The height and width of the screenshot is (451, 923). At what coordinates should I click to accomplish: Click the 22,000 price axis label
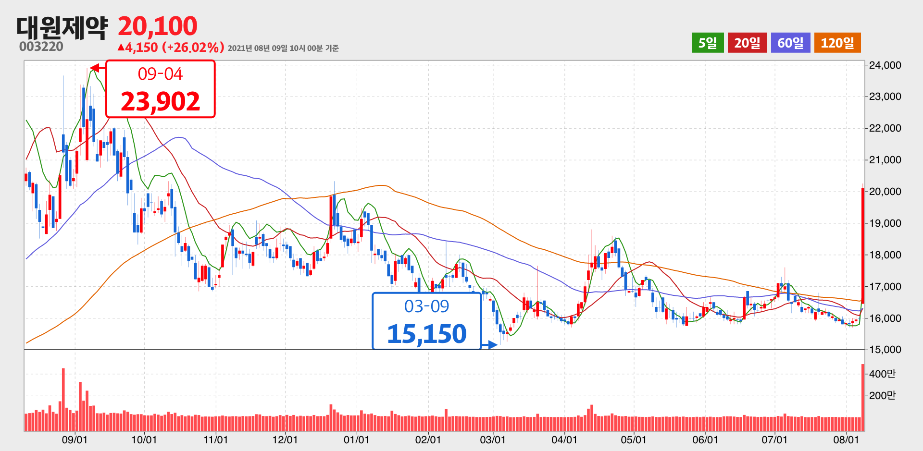(x=885, y=128)
